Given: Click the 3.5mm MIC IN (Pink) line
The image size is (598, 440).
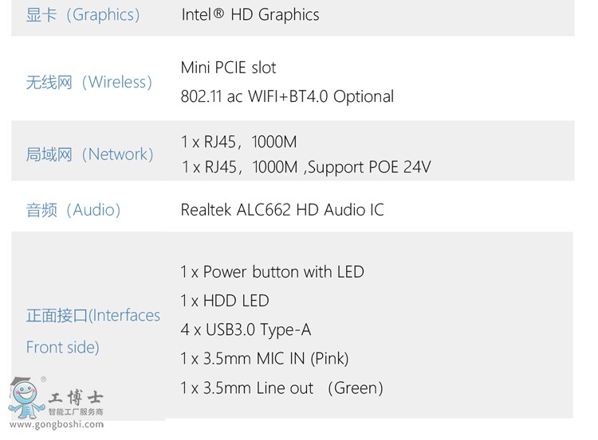Looking at the screenshot, I should (264, 359).
